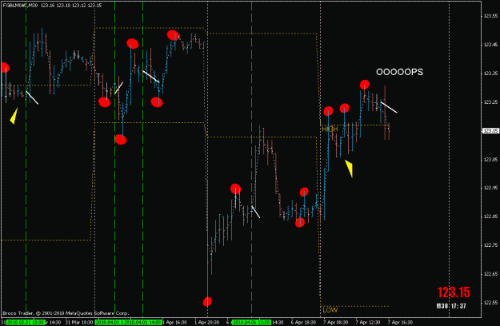This screenshot has width=500, height=326.
Task: Click the 6 Apr 18:30 time label
Action: pyautogui.click(x=303, y=323)
